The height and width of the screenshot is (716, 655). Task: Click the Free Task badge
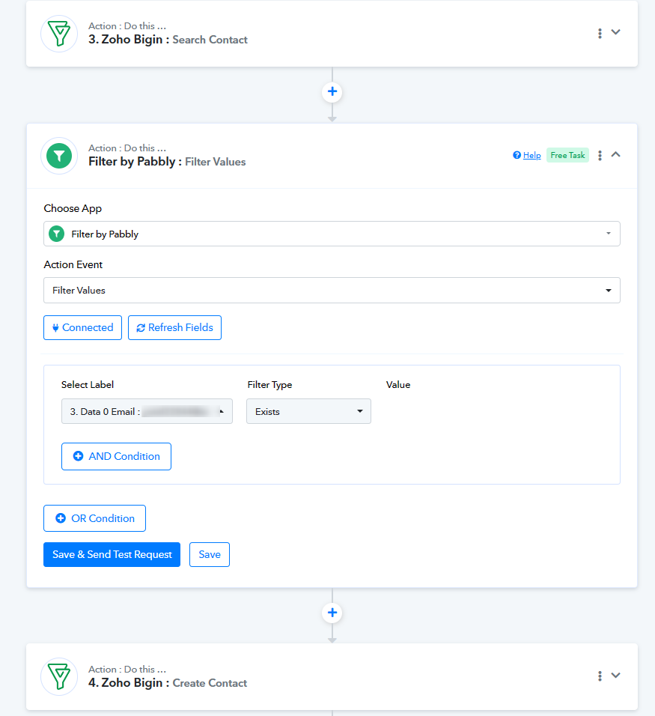(567, 155)
